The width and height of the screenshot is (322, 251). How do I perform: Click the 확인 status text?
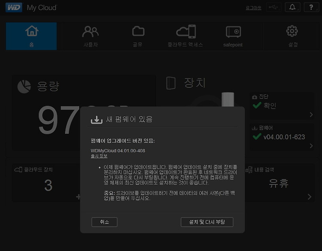point(270,106)
